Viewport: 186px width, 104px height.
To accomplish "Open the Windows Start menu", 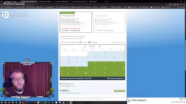I will pos(2,103).
